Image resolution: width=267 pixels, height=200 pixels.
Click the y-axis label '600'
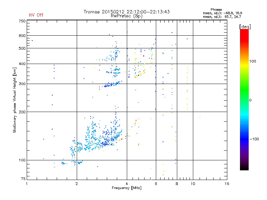pos(22,36)
